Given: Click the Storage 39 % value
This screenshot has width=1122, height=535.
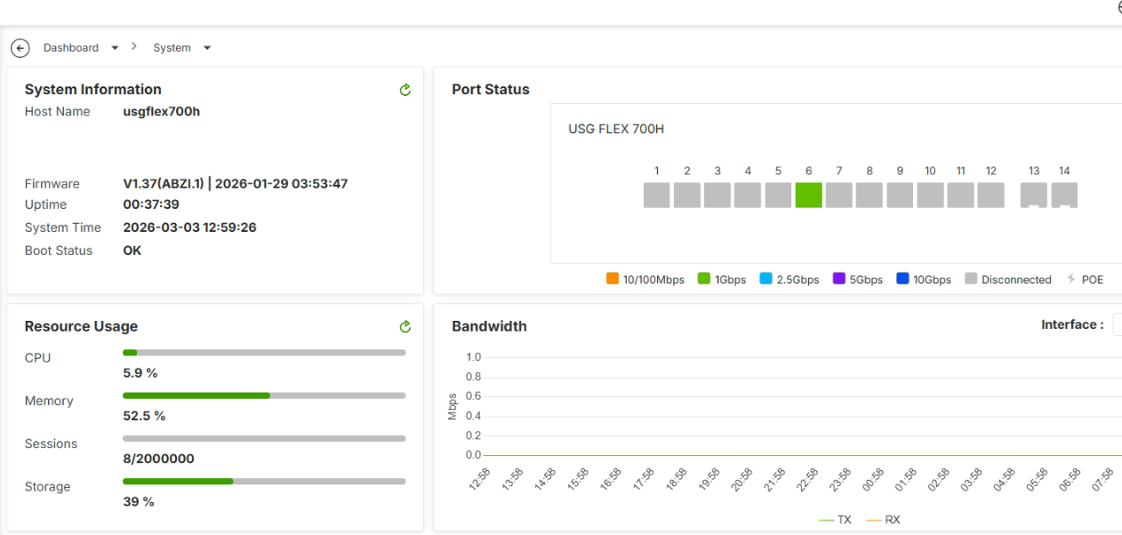Looking at the screenshot, I should pyautogui.click(x=139, y=501).
